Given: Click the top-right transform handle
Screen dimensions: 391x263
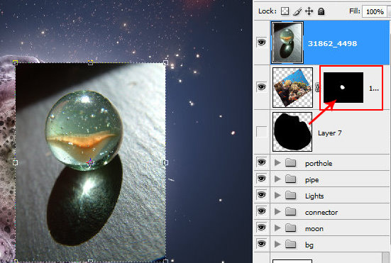Looking at the screenshot, I should (x=165, y=62).
